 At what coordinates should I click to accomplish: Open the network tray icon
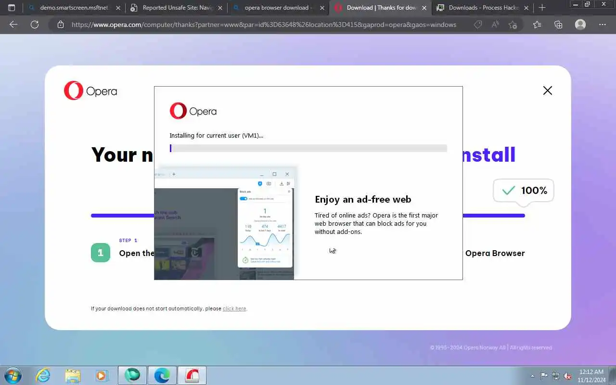556,376
